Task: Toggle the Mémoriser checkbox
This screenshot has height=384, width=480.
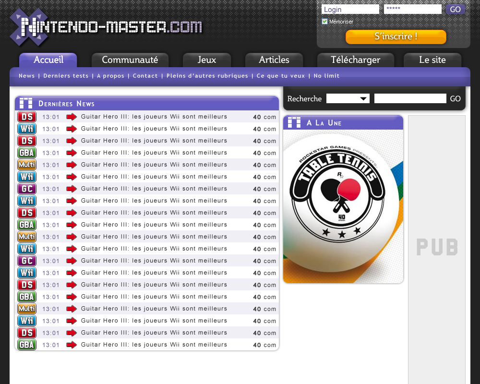Action: click(x=325, y=22)
